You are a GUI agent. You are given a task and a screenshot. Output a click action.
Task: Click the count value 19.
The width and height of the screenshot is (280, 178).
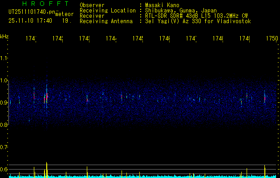67,21
